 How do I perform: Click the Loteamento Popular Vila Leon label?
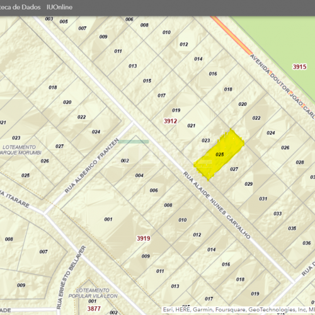point(93,293)
